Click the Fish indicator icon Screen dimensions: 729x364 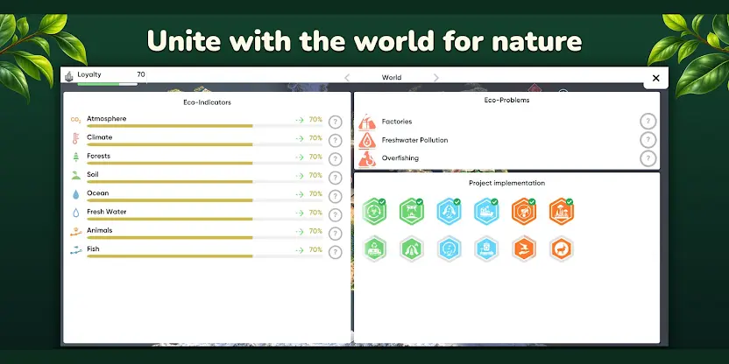click(75, 250)
